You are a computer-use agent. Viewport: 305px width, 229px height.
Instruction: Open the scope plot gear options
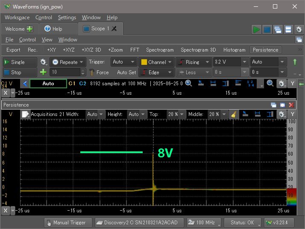tap(281, 84)
